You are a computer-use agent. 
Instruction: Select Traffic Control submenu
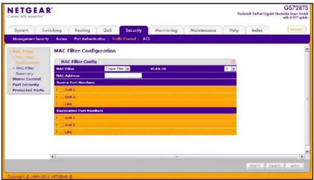pyautogui.click(x=124, y=39)
